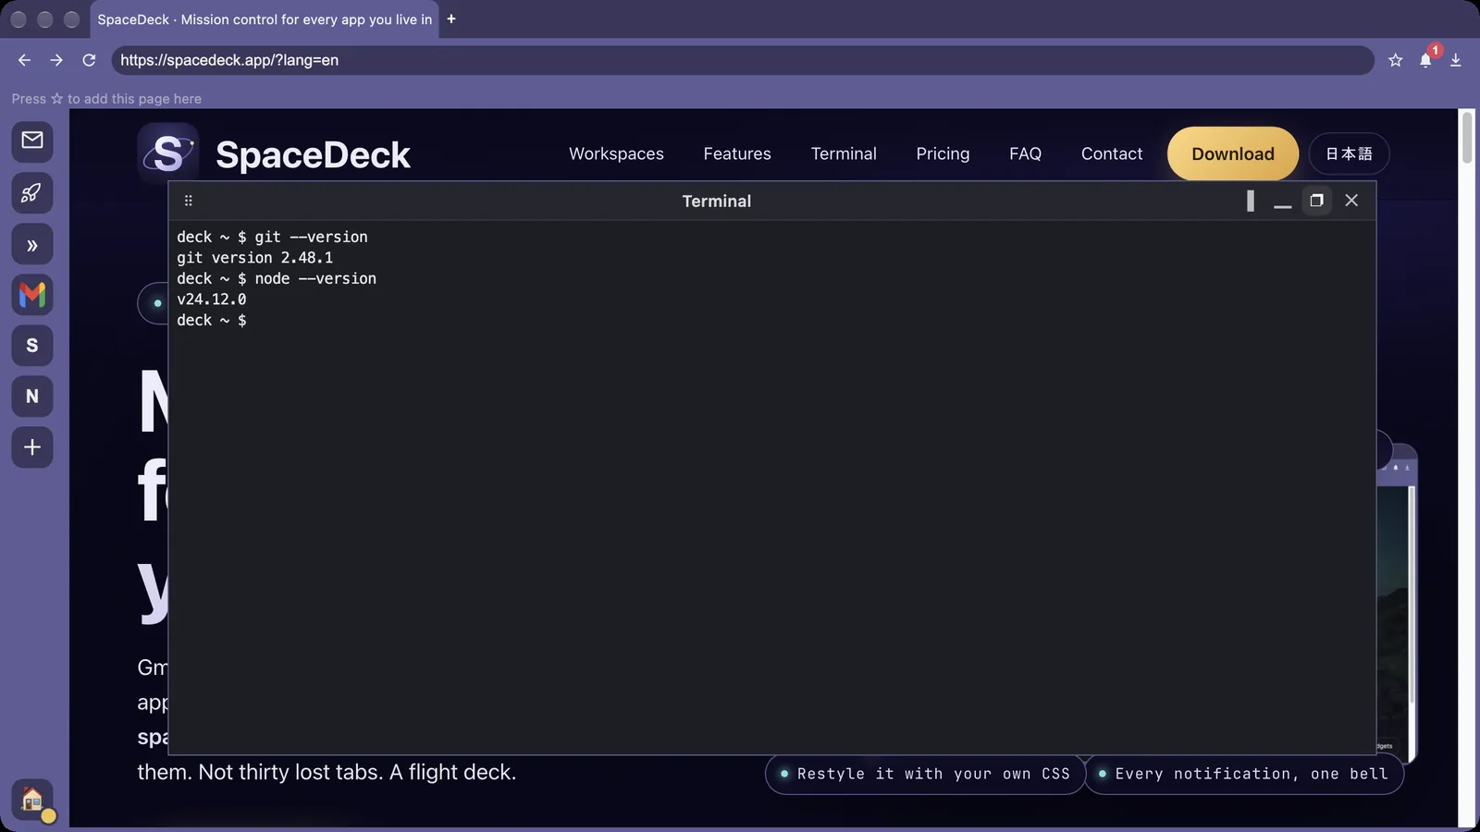Click the 'git version 2.48.1' output line
The image size is (1480, 832).
[x=255, y=258]
